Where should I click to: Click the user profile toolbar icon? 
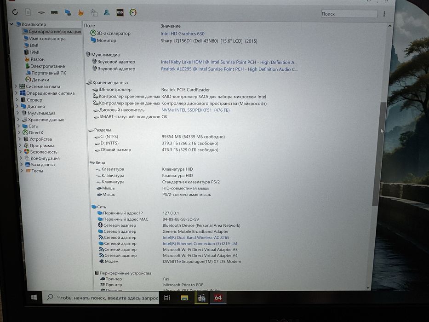107,12
